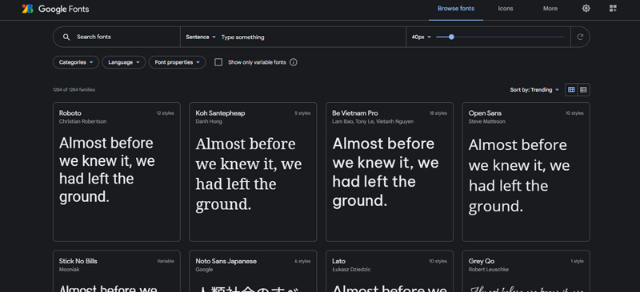
Task: Reset preview settings with the refresh icon
Action: click(x=580, y=37)
